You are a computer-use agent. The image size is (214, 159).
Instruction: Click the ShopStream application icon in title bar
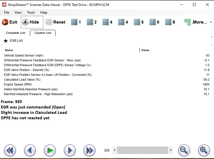pyautogui.click(x=4, y=5)
